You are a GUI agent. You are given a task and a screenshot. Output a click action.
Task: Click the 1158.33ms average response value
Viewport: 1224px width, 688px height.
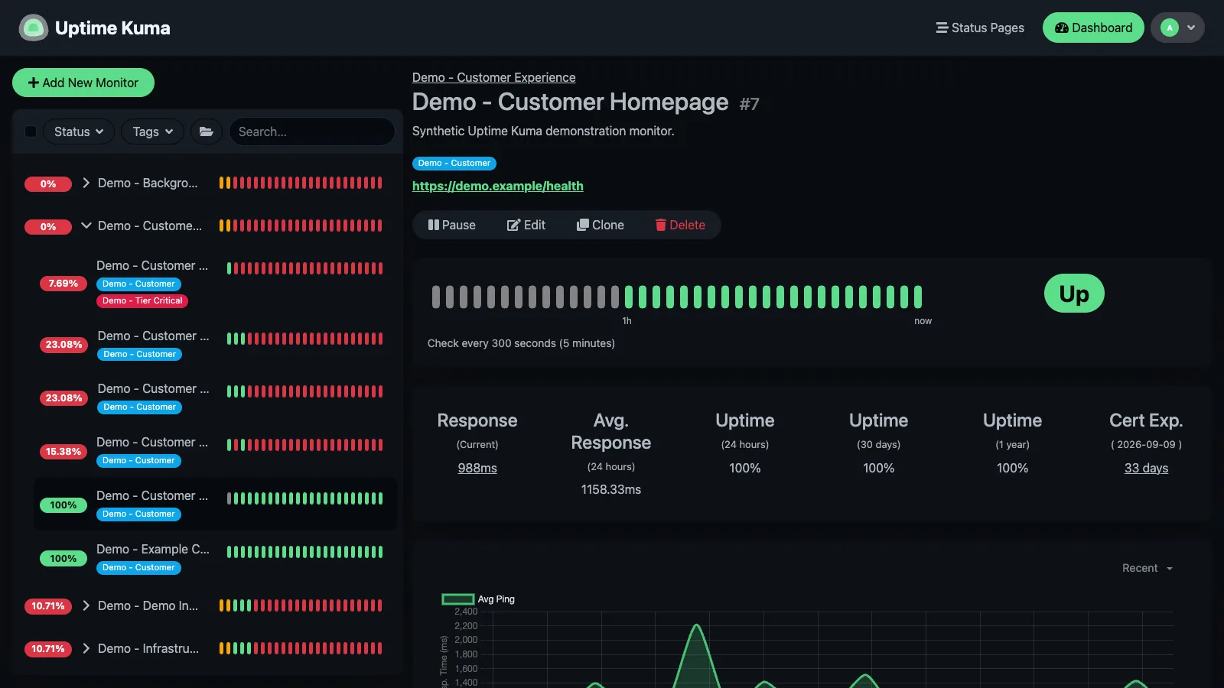611,489
